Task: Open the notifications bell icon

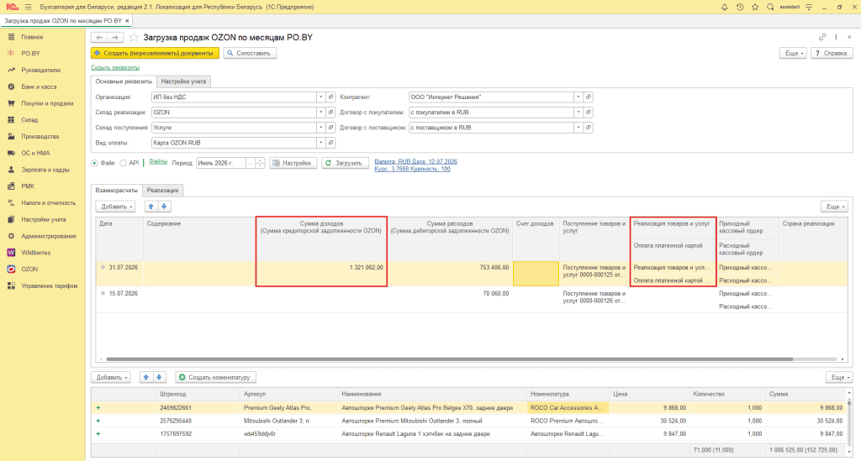Action: point(724,7)
